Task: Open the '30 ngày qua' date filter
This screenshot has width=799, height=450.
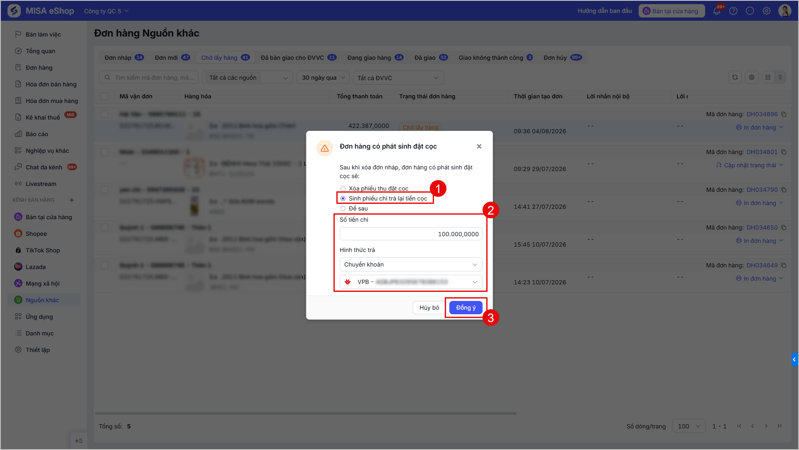Action: 323,78
